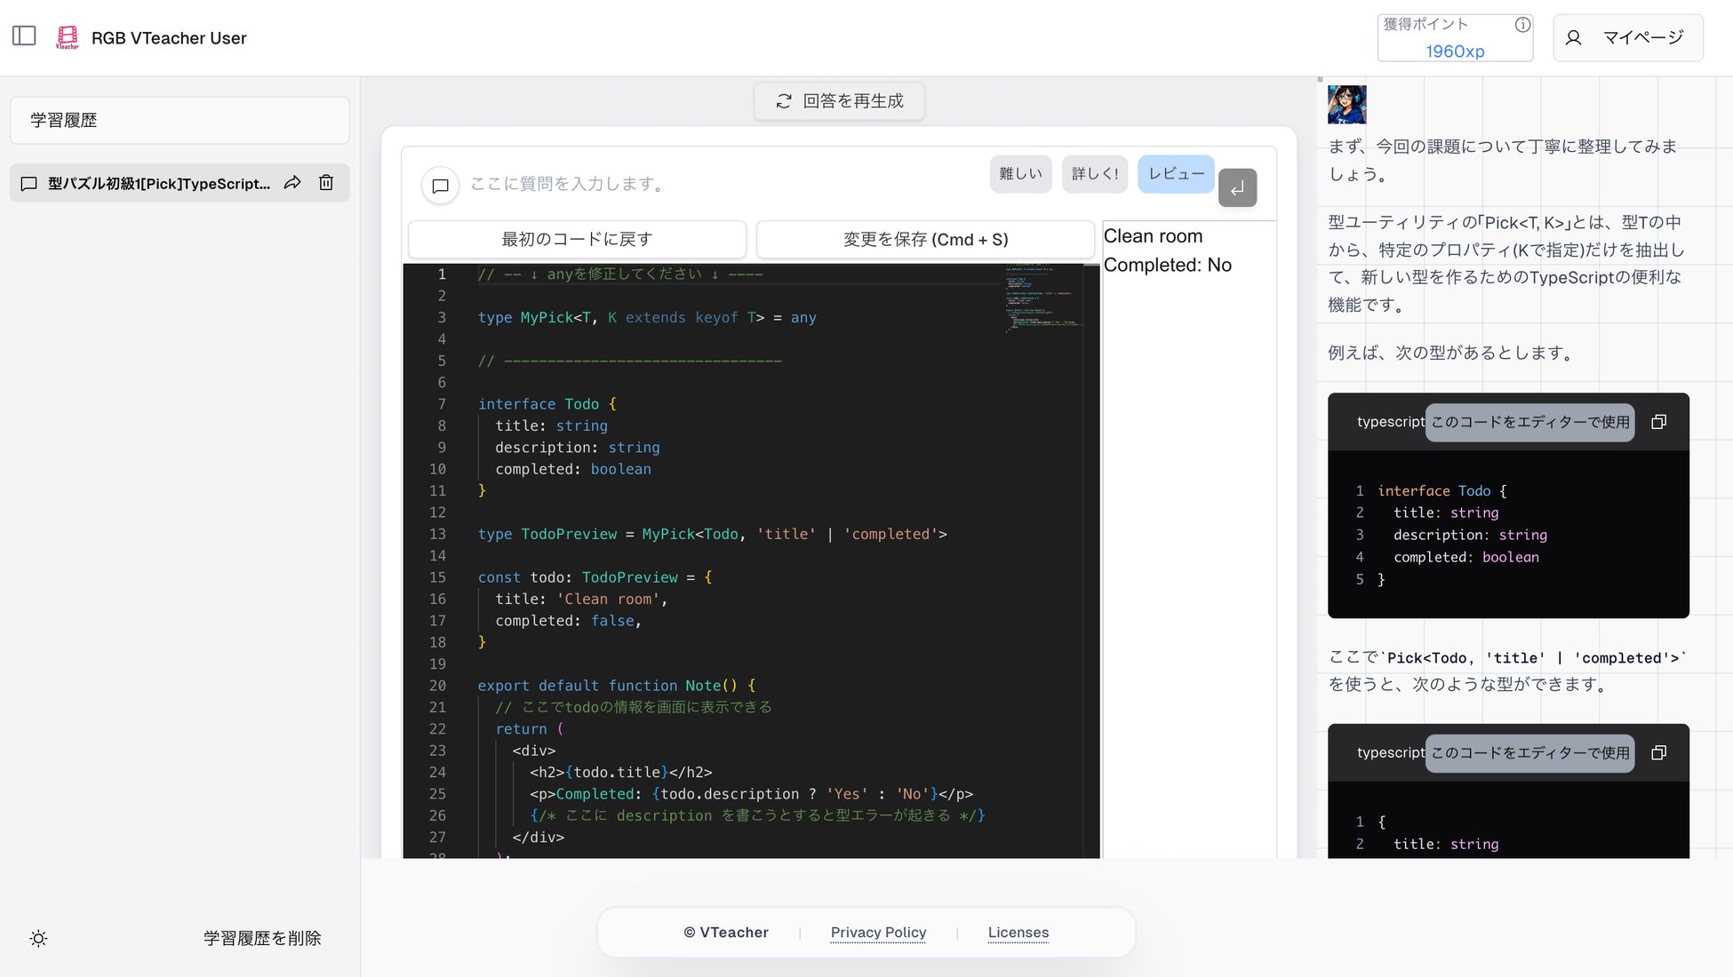
Task: Click the VTeacher logo icon
Action: [x=67, y=37]
